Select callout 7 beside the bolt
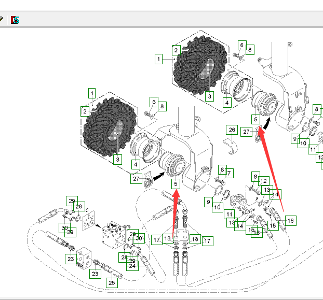The height and width of the screenshot is (300, 323). coord(229,173)
